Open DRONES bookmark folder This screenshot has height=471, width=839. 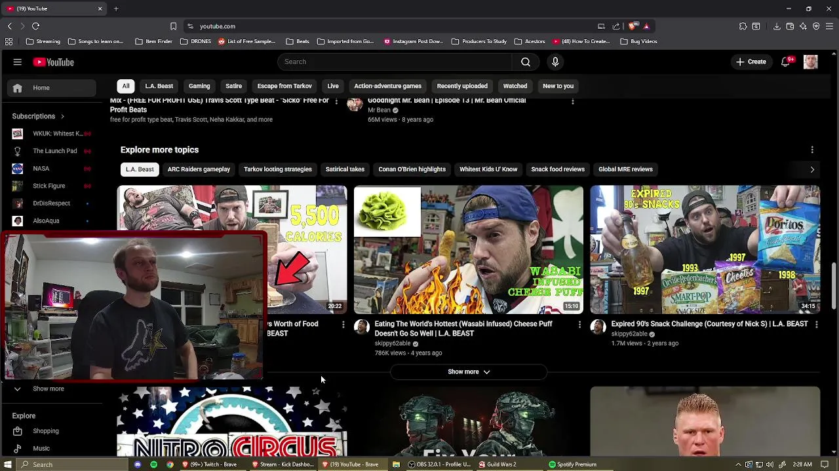[x=195, y=41]
